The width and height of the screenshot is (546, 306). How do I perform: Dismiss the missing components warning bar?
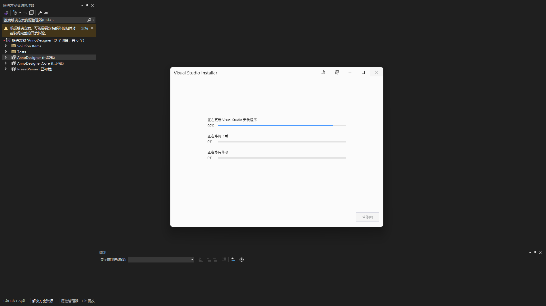click(92, 28)
